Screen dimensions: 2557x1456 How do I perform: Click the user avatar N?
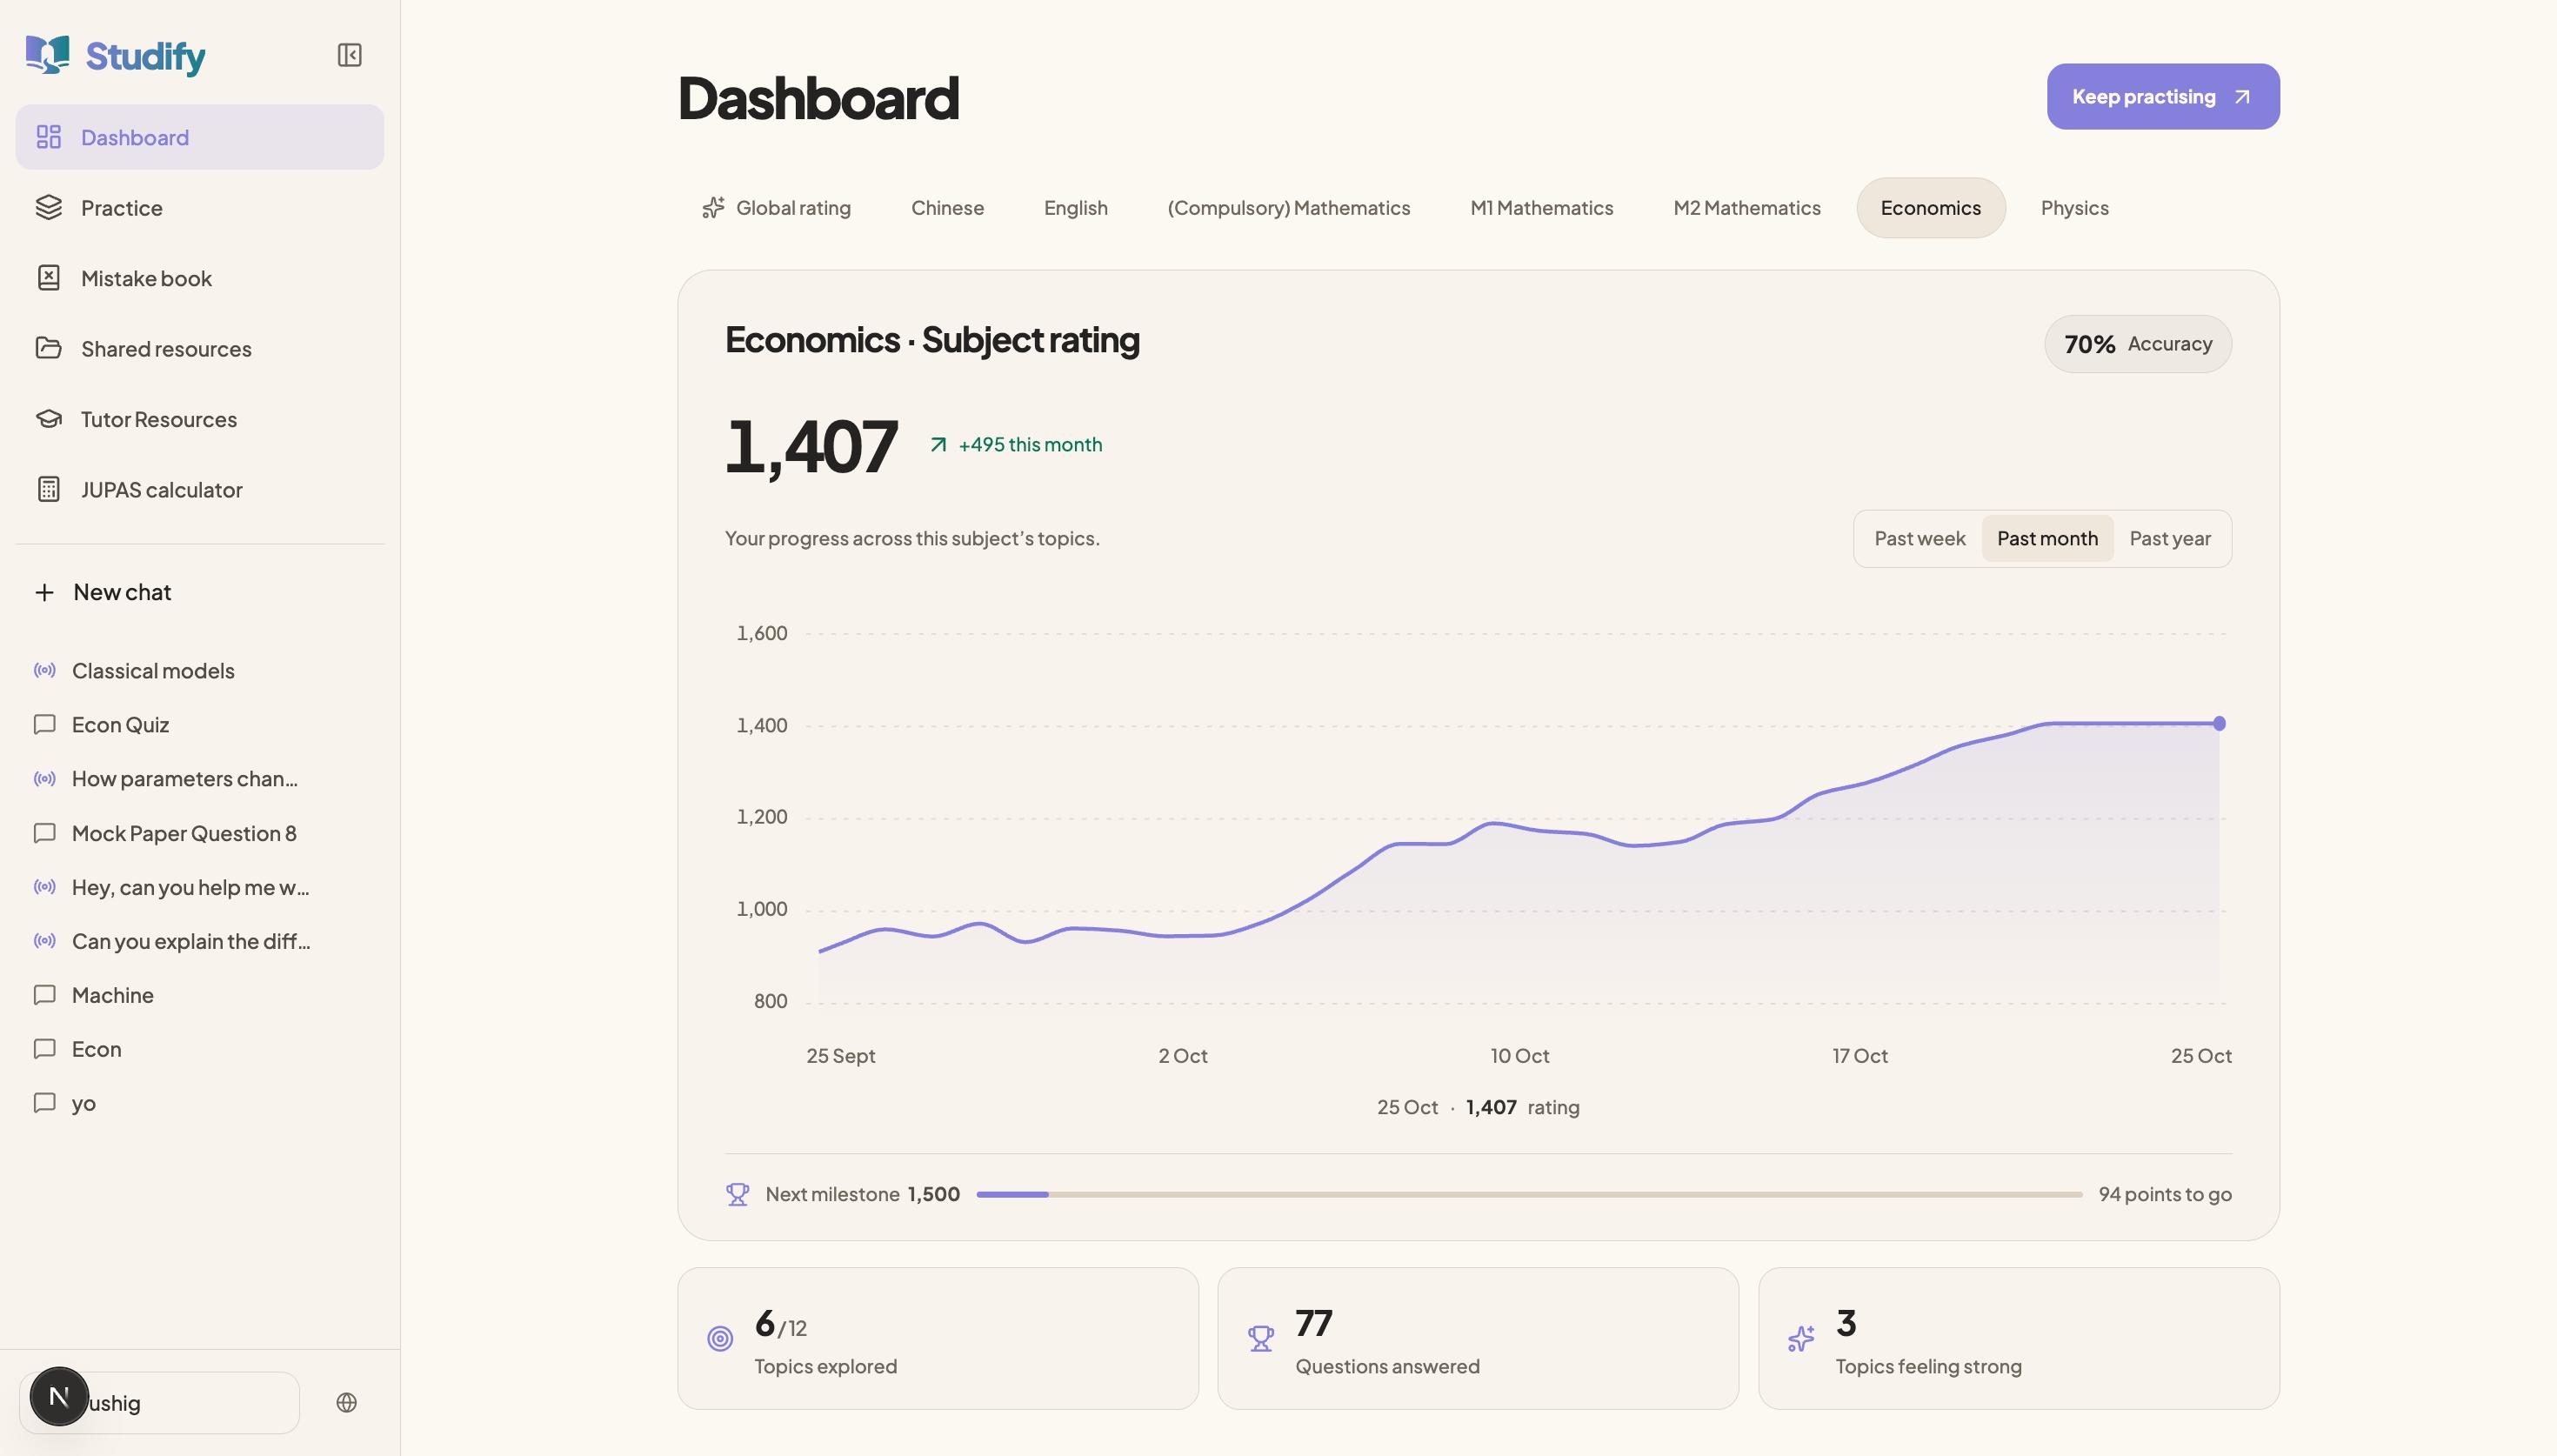(x=59, y=1396)
